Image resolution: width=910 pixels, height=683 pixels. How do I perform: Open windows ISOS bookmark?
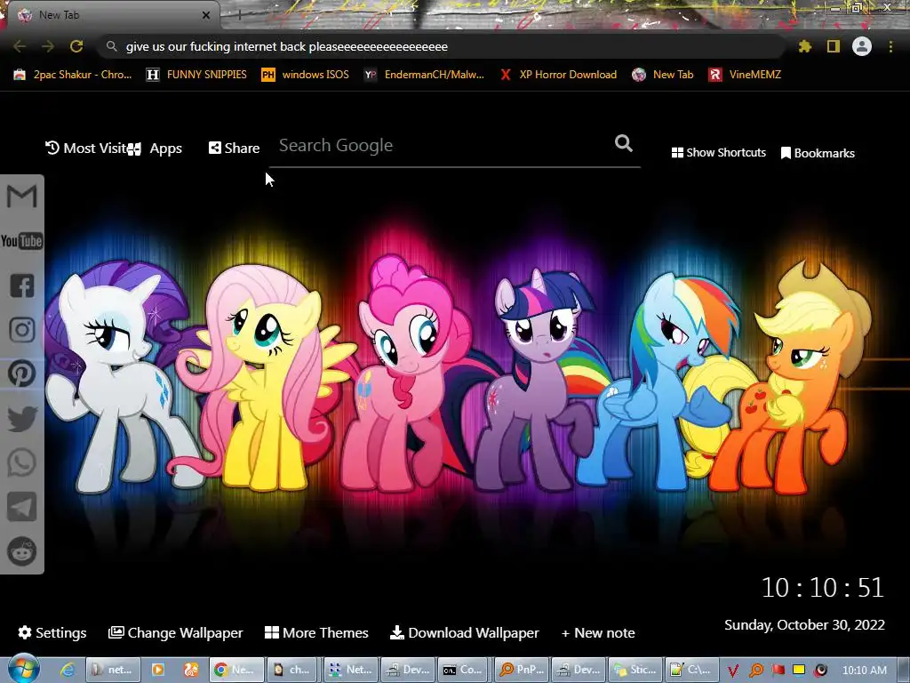(306, 75)
